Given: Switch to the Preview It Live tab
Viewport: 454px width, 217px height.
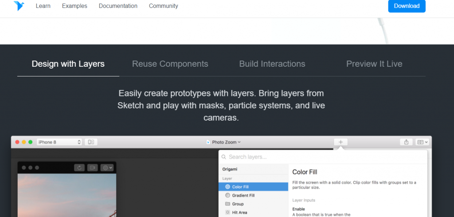Looking at the screenshot, I should 374,64.
